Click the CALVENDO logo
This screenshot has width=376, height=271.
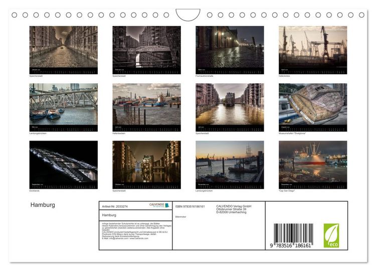click(159, 205)
